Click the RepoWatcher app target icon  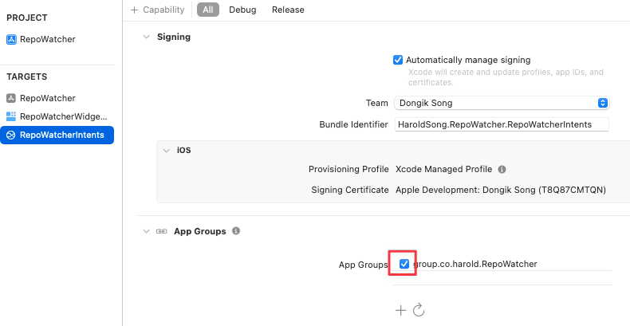point(11,98)
